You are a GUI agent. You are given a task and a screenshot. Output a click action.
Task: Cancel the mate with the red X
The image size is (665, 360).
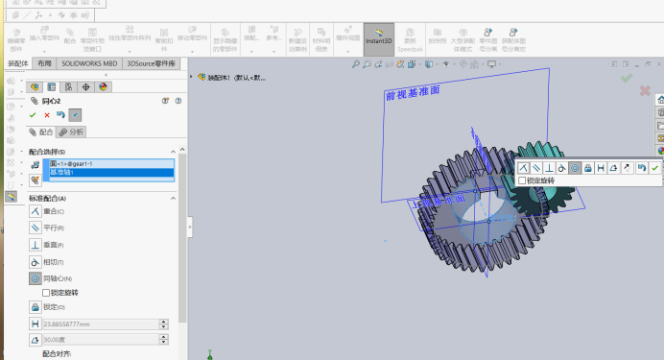click(x=47, y=115)
